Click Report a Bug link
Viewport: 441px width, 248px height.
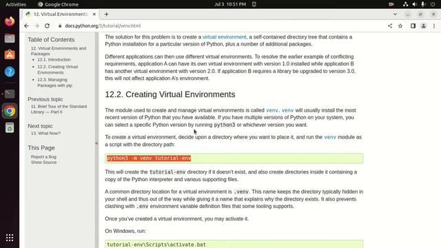click(x=43, y=156)
